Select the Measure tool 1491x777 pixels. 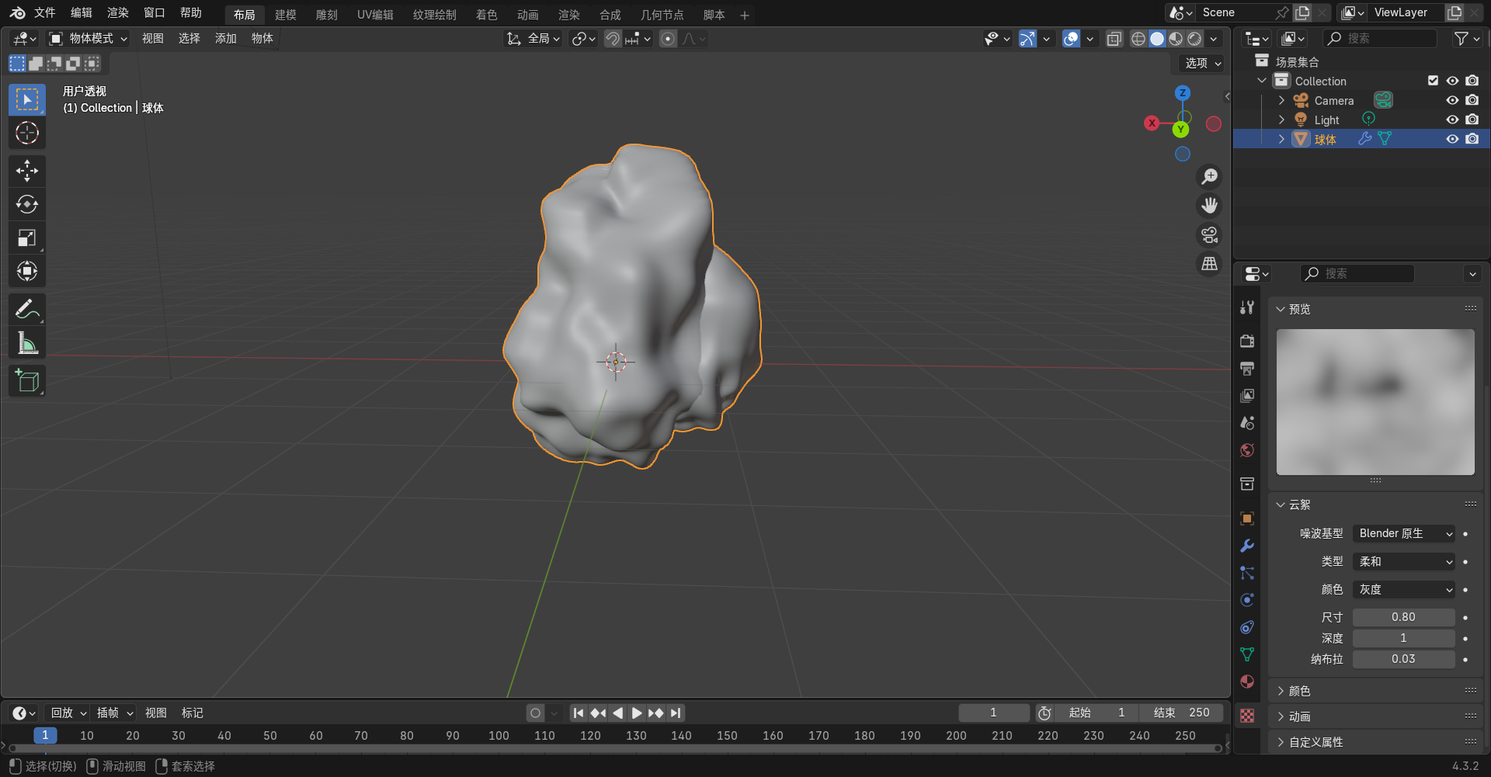pyautogui.click(x=27, y=343)
